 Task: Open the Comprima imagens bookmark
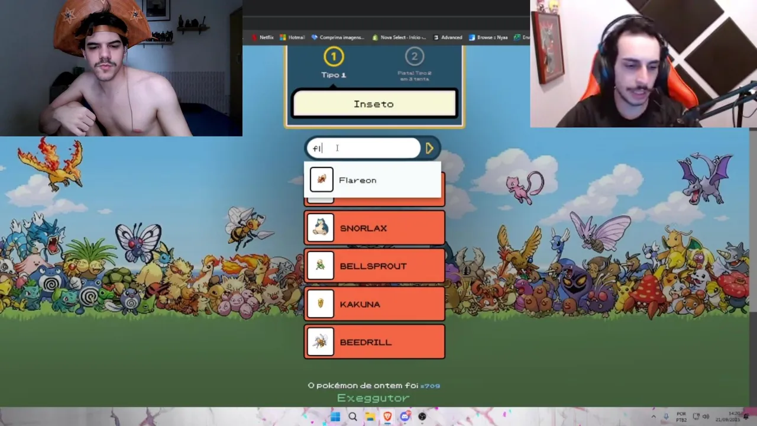[x=338, y=37]
